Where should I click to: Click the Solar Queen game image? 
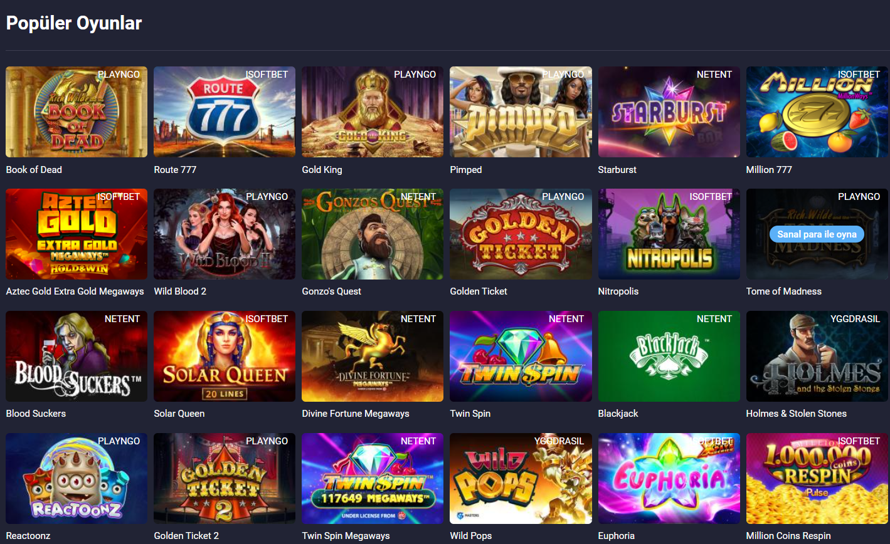click(x=225, y=356)
